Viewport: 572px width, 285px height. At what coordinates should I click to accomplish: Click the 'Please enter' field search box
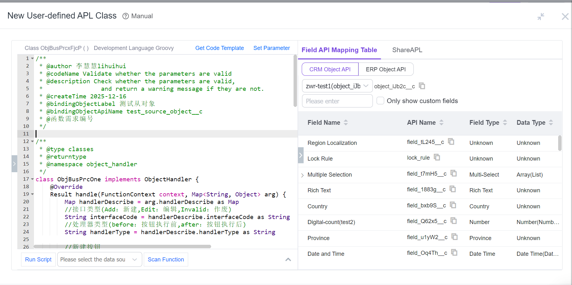[x=337, y=101]
